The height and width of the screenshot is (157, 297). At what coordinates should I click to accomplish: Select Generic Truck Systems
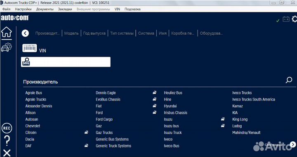click(x=113, y=146)
